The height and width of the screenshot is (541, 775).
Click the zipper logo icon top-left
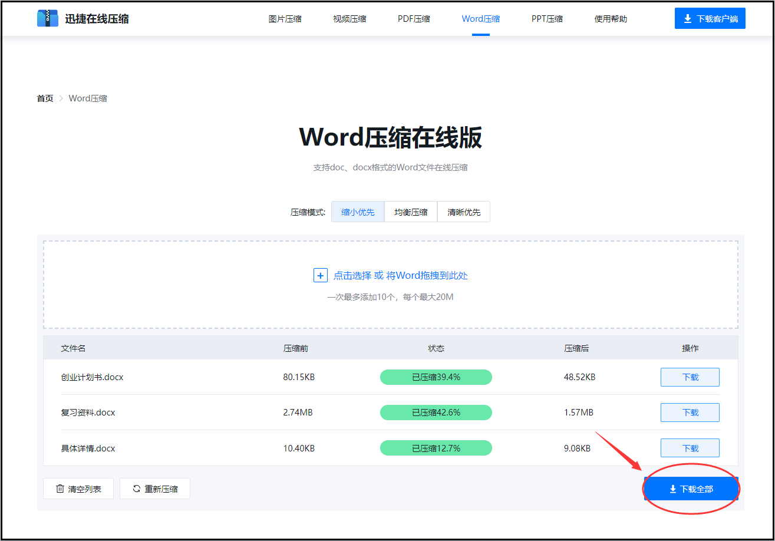click(x=47, y=18)
